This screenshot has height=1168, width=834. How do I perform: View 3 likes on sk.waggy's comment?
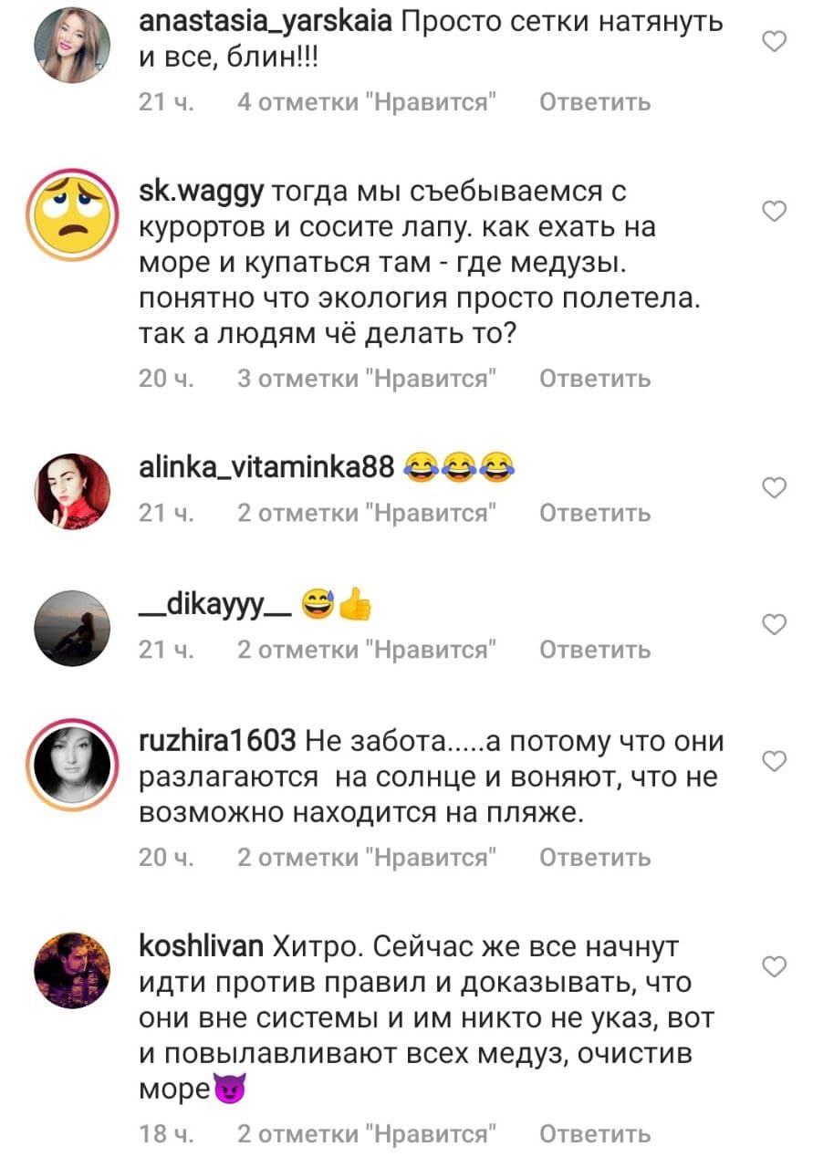pos(367,378)
